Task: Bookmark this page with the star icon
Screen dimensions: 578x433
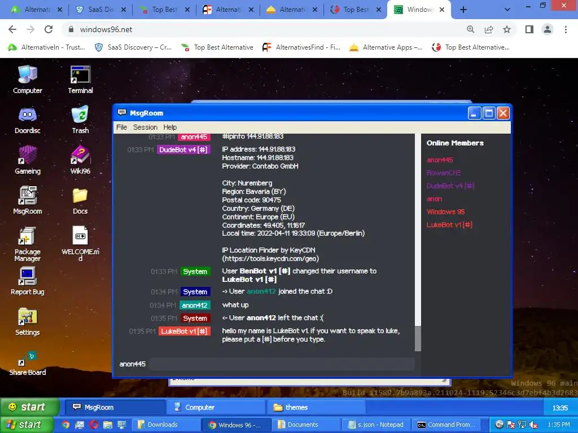Action: (507, 29)
